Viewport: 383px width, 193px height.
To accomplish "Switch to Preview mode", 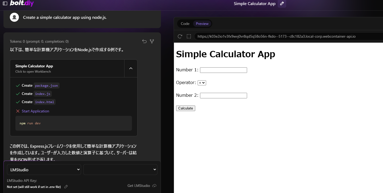I will coord(202,24).
